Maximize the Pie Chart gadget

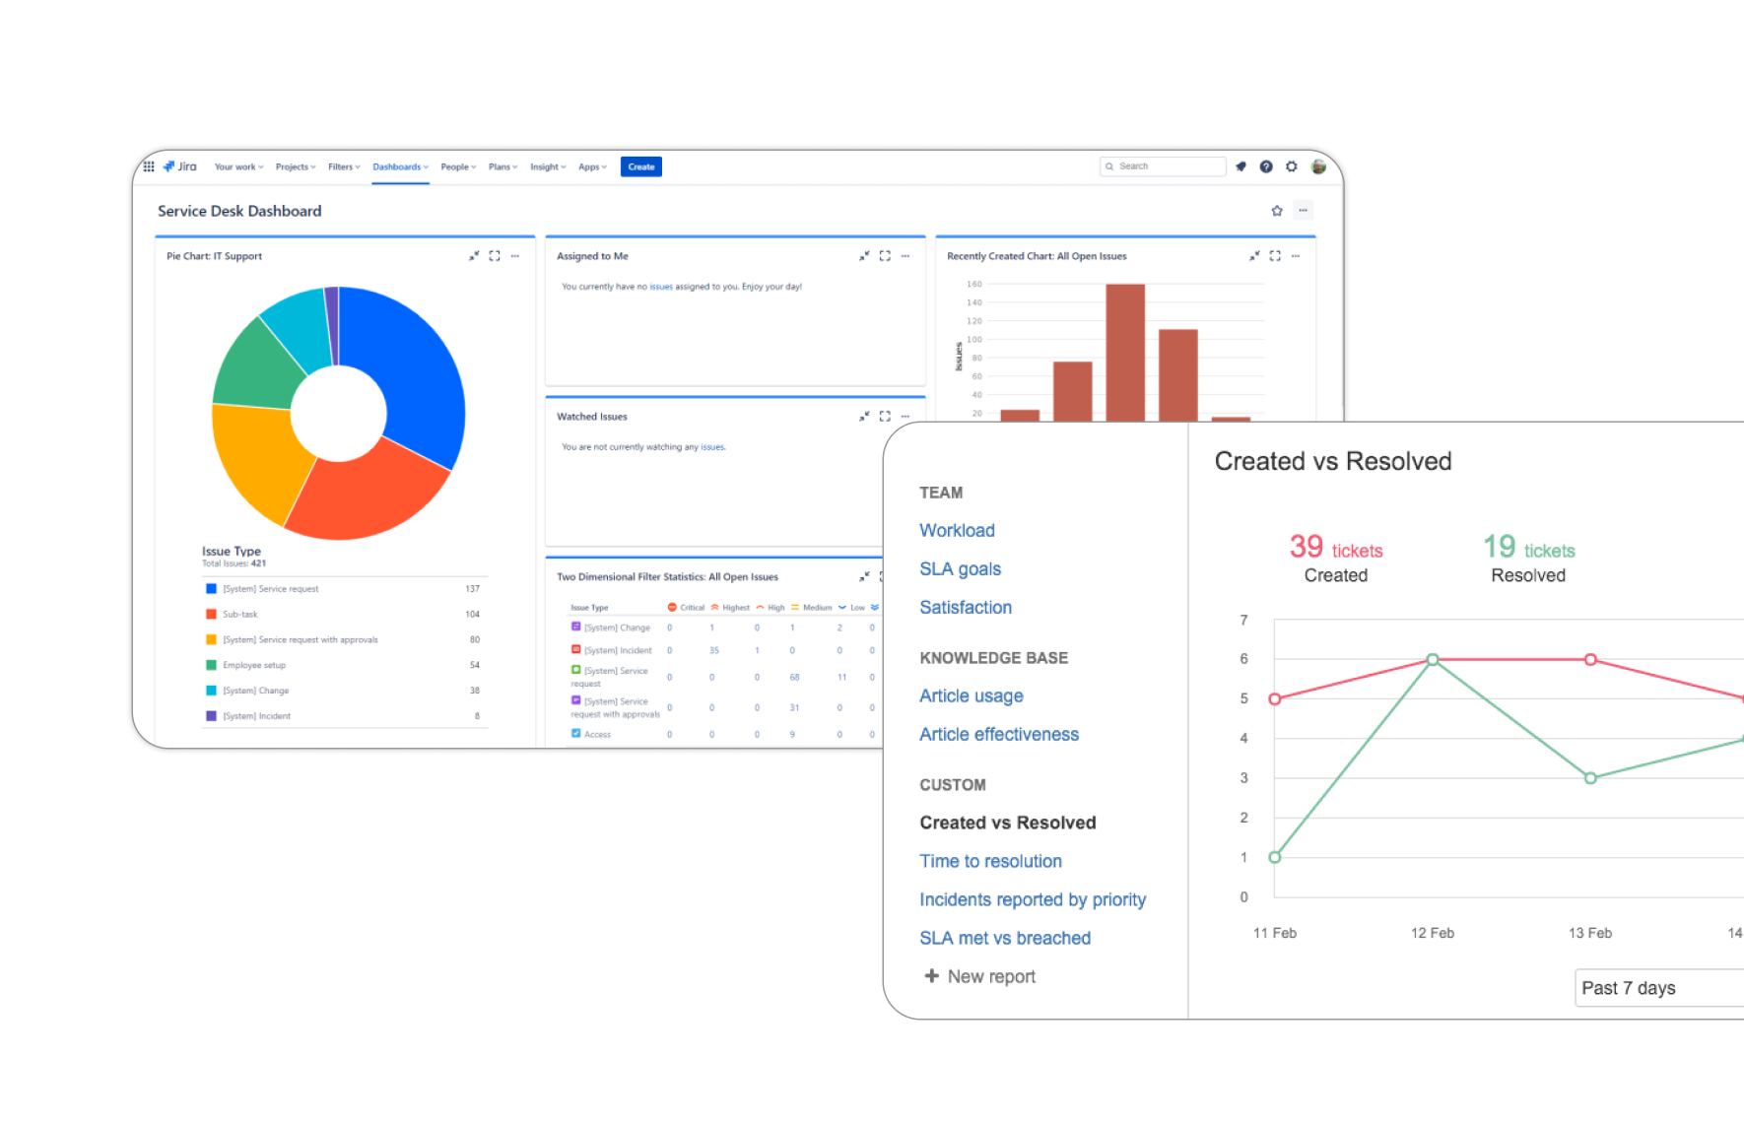(495, 256)
